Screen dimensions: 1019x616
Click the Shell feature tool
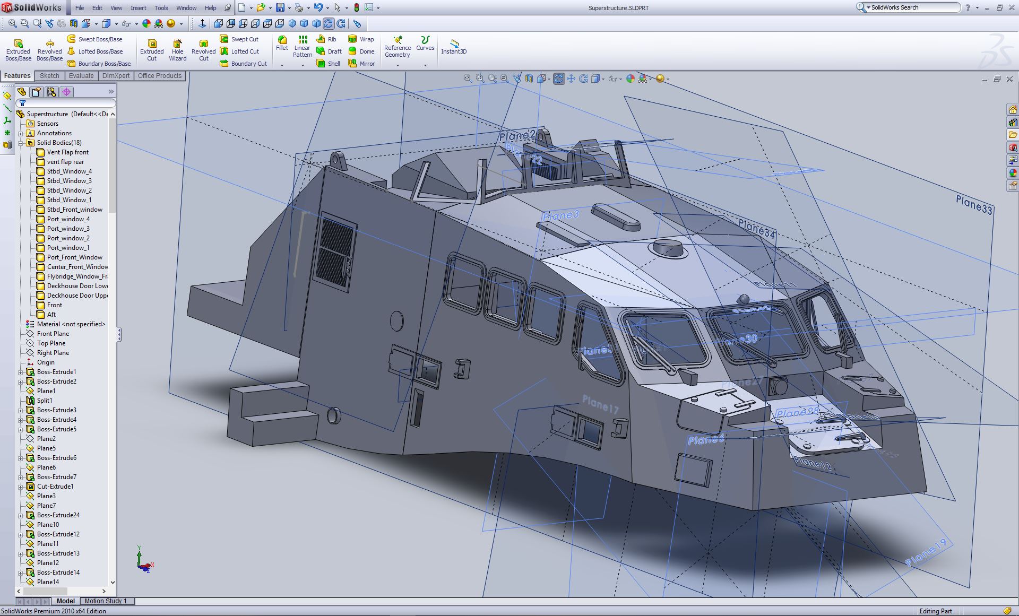tap(328, 64)
